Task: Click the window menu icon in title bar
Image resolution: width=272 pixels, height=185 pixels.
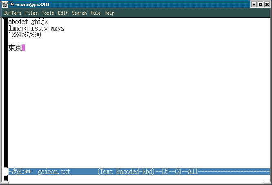Action: click(x=5, y=4)
